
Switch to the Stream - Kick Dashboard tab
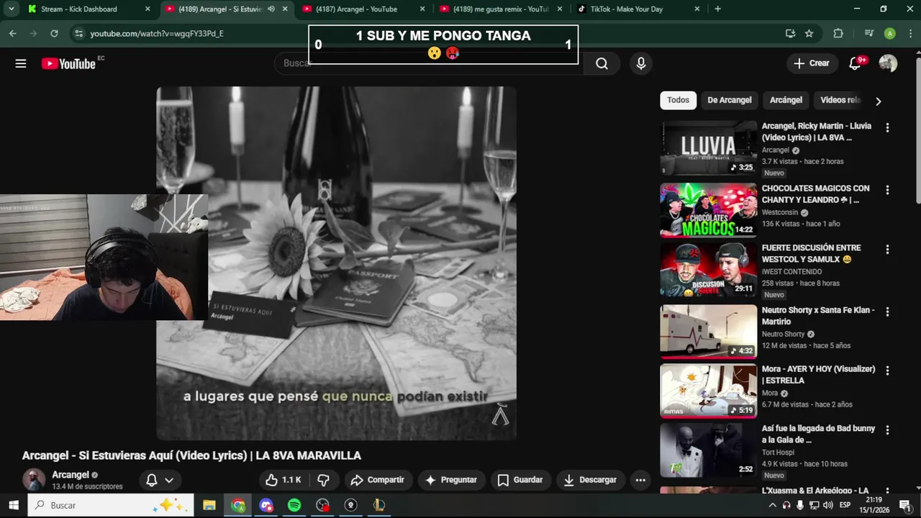click(x=89, y=9)
